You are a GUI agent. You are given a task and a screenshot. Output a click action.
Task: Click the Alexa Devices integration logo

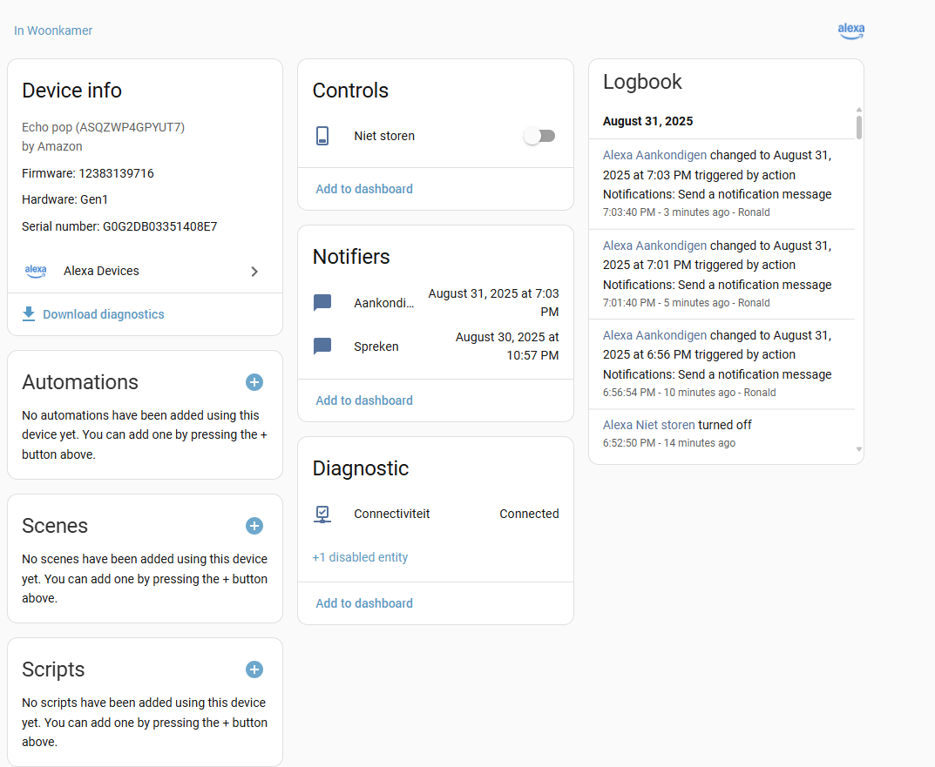pos(36,271)
